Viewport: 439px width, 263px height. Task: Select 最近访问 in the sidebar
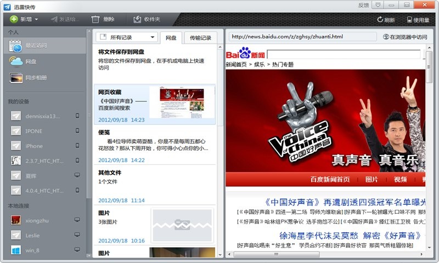[45, 45]
